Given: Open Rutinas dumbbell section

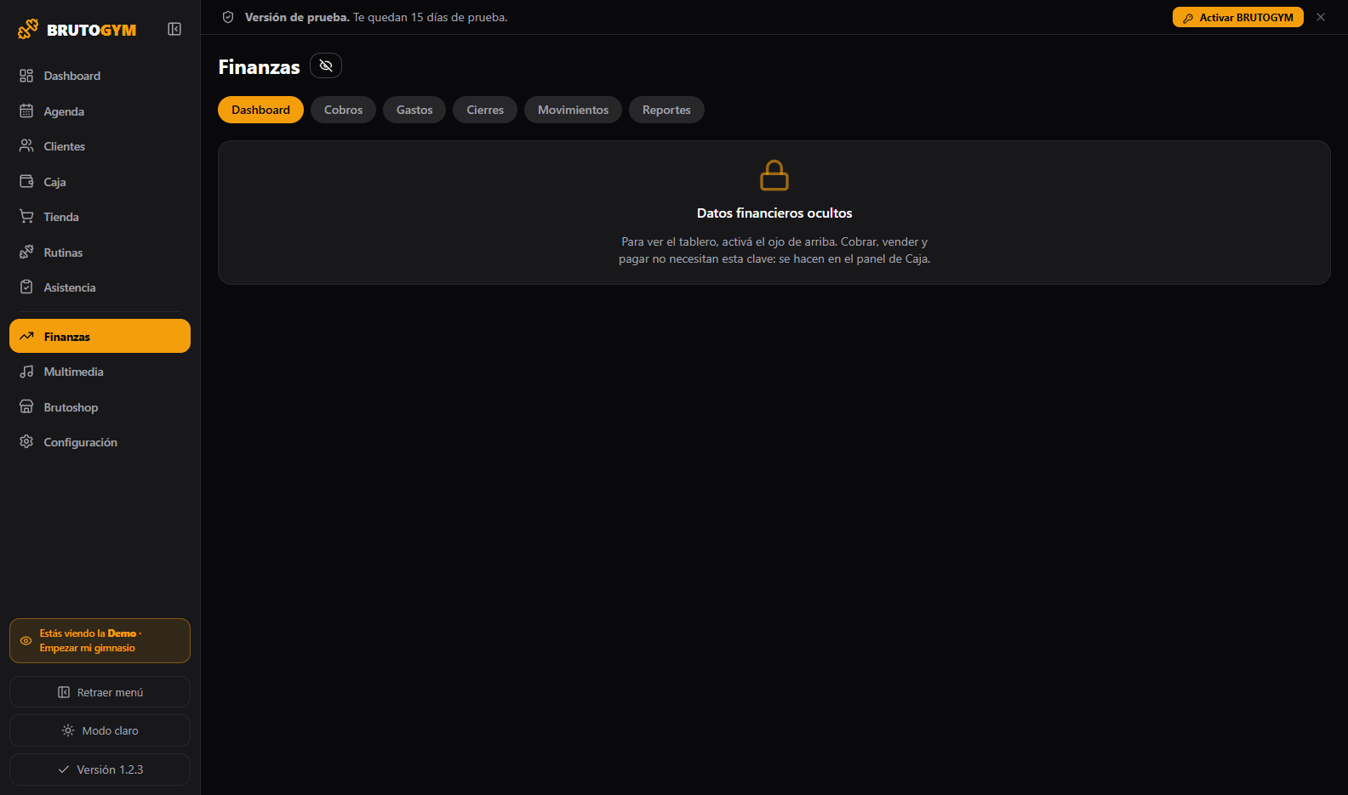Looking at the screenshot, I should 100,253.
